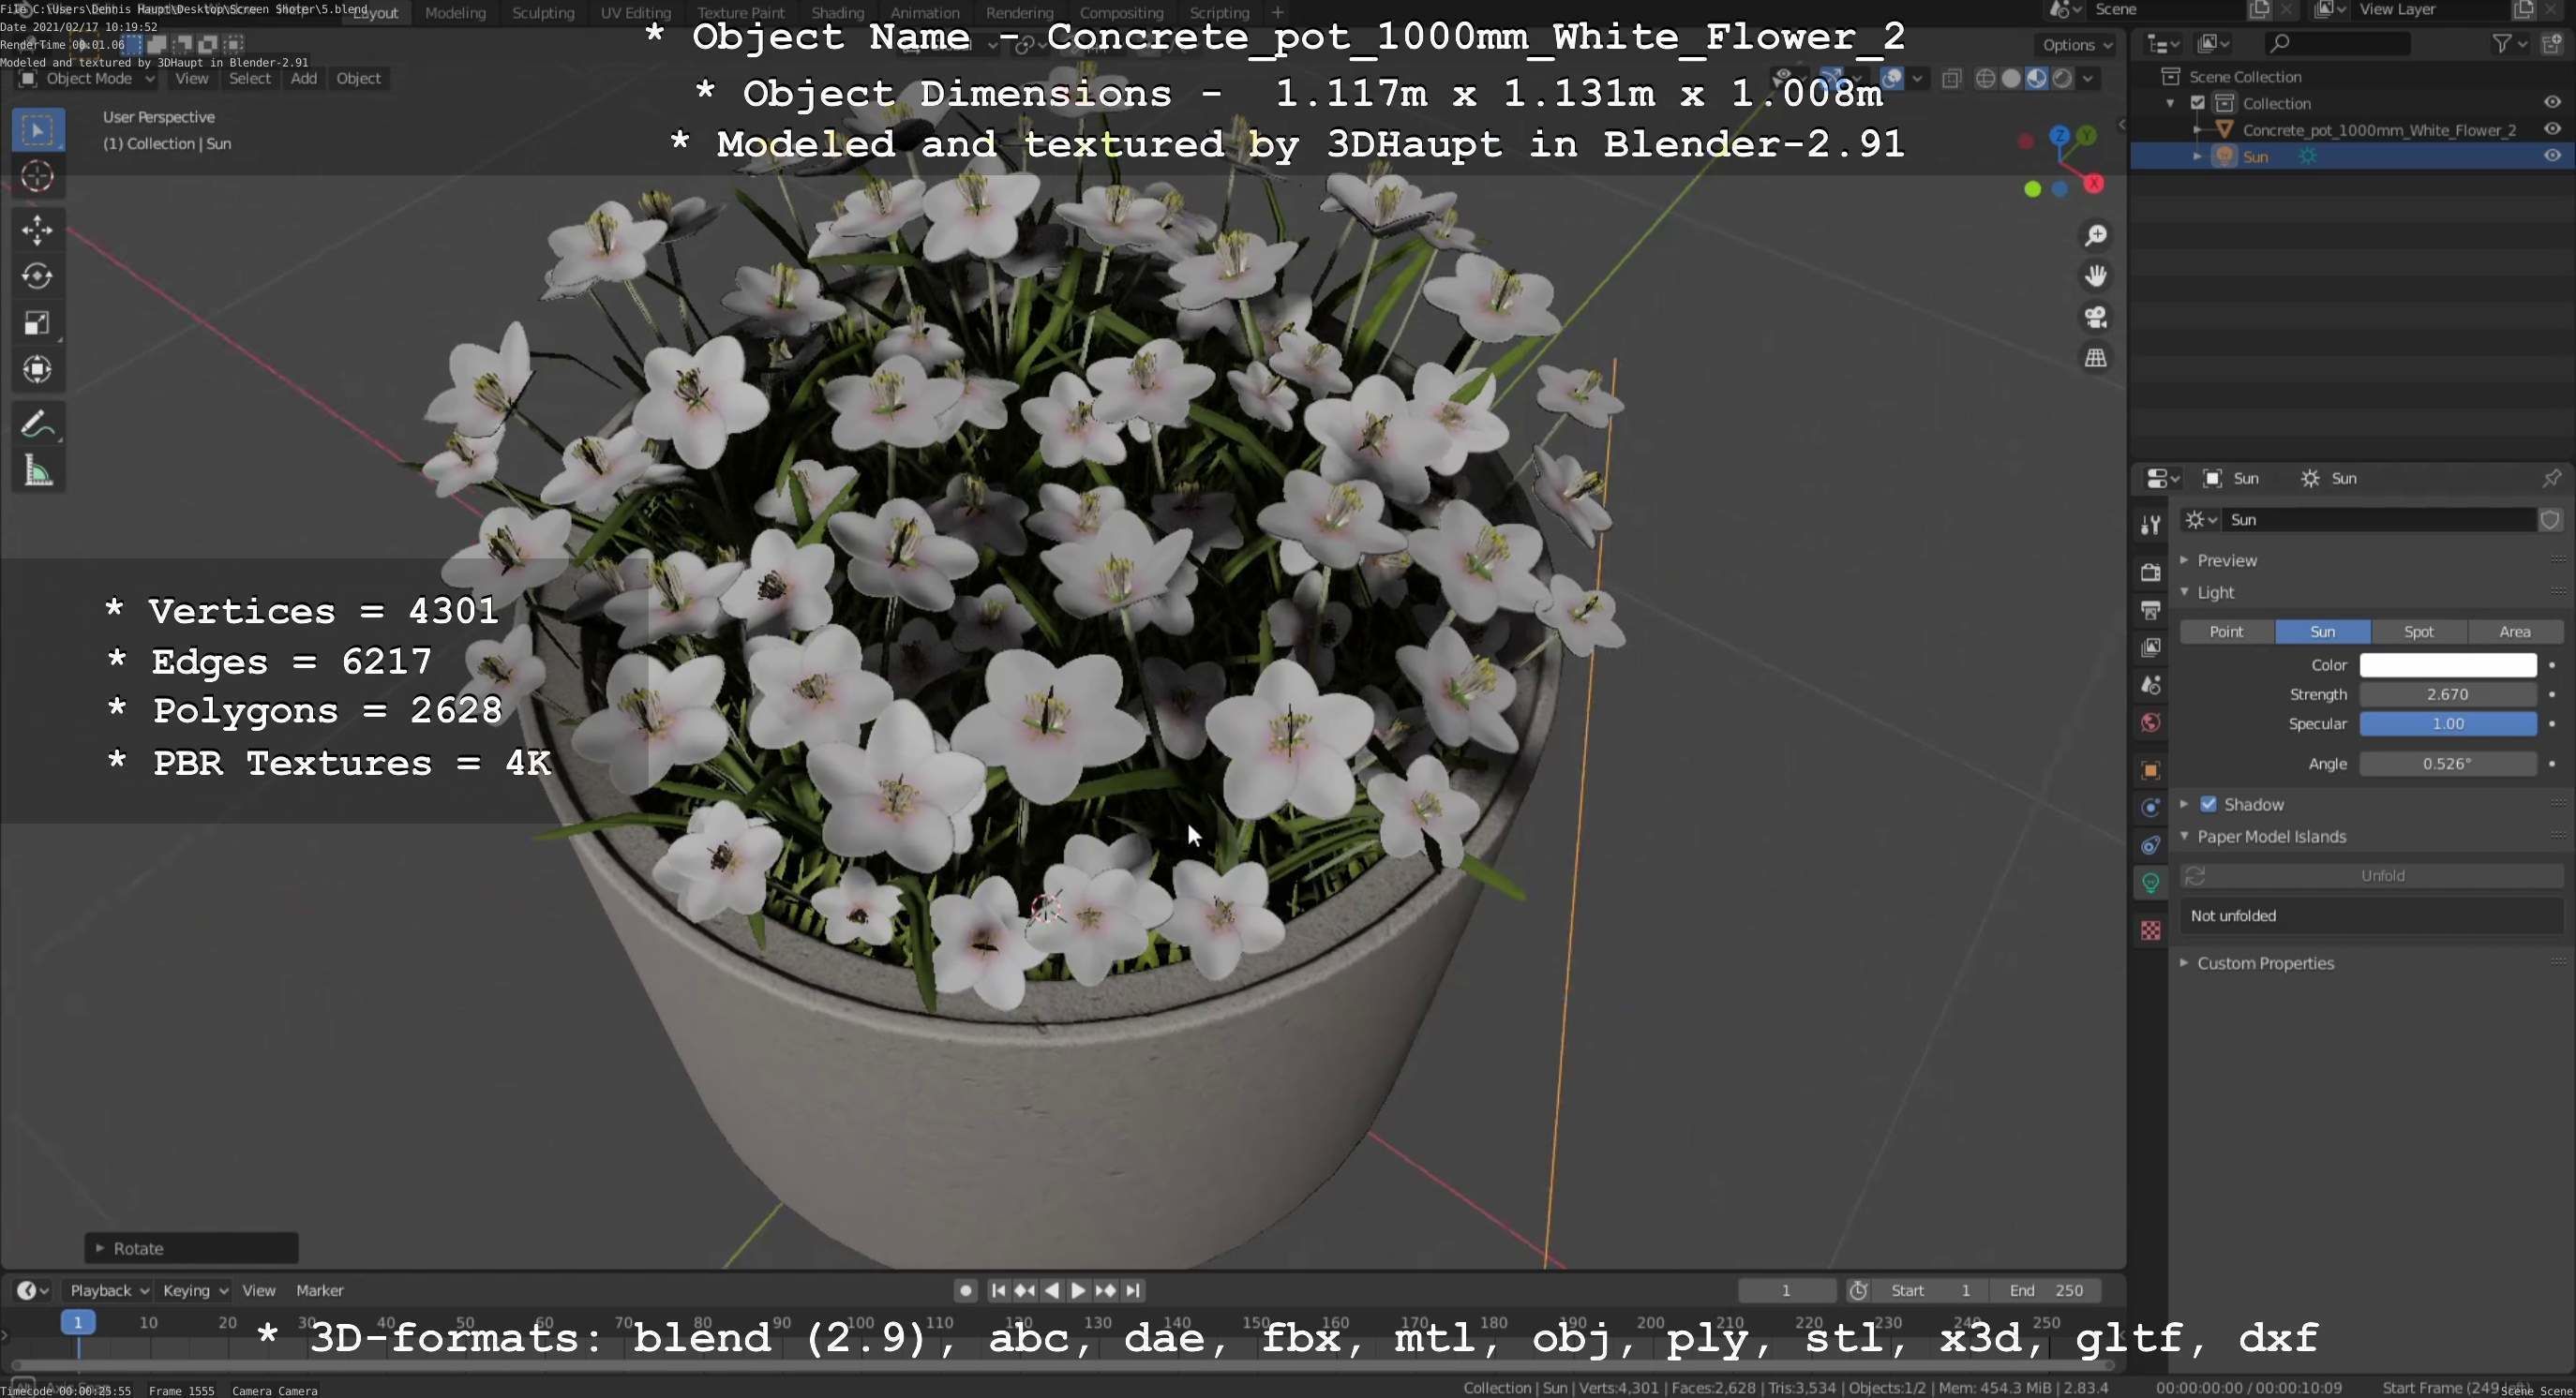This screenshot has width=2576, height=1398.
Task: Hide Concrete_pot_1000mm_White_Flower_2 via eye icon
Action: point(2552,129)
